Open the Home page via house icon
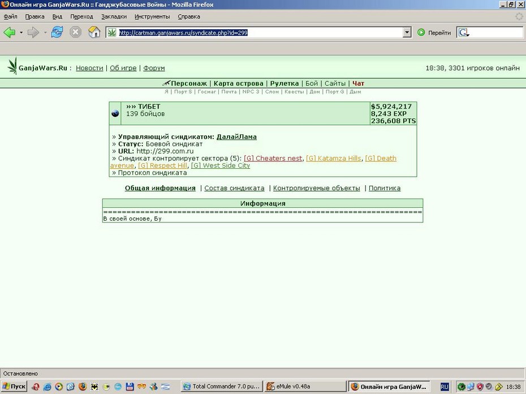 point(94,32)
